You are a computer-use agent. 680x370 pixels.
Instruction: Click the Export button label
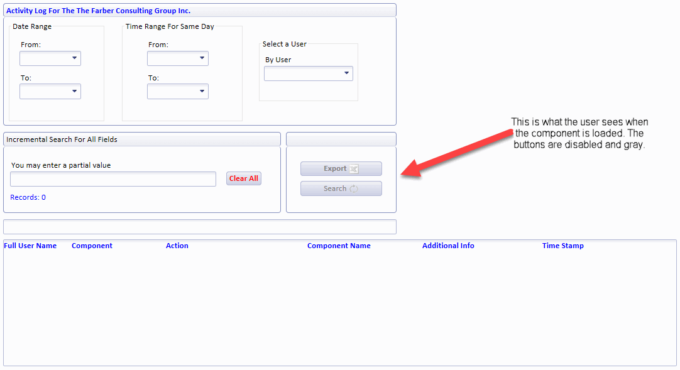pos(335,169)
